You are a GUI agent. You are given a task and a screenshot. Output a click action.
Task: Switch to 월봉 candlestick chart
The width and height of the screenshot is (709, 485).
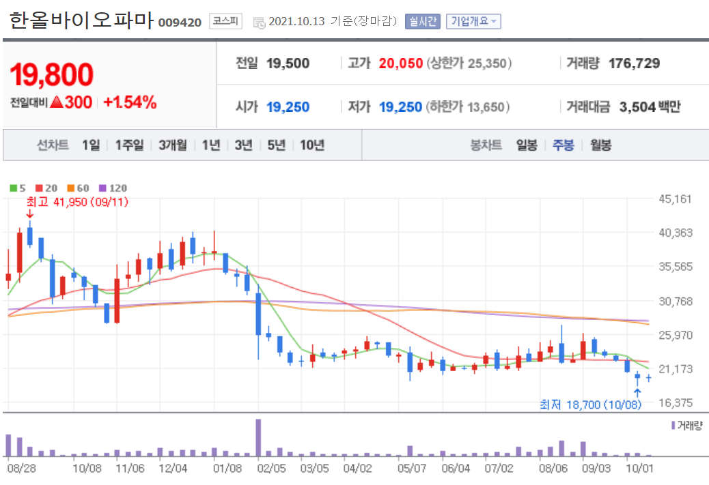(600, 145)
